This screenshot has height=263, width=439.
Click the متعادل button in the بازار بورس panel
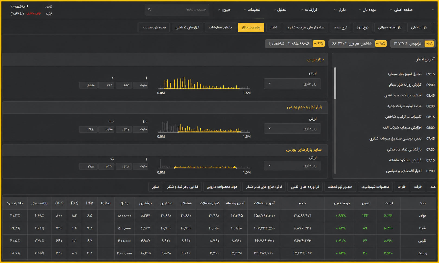click(88, 85)
